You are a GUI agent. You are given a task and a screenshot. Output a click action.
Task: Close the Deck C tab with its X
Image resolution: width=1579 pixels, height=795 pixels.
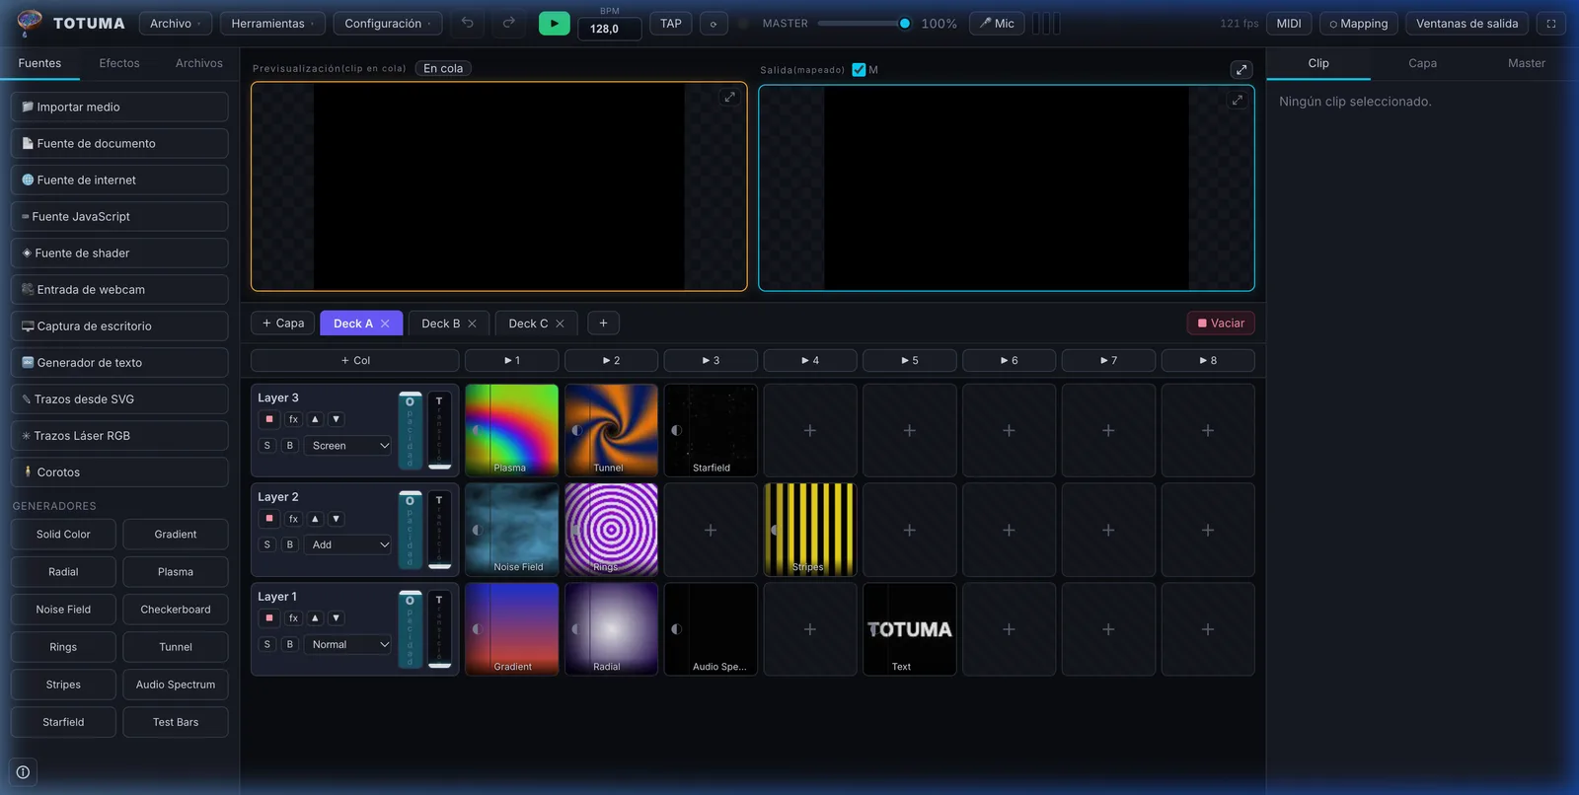560,324
